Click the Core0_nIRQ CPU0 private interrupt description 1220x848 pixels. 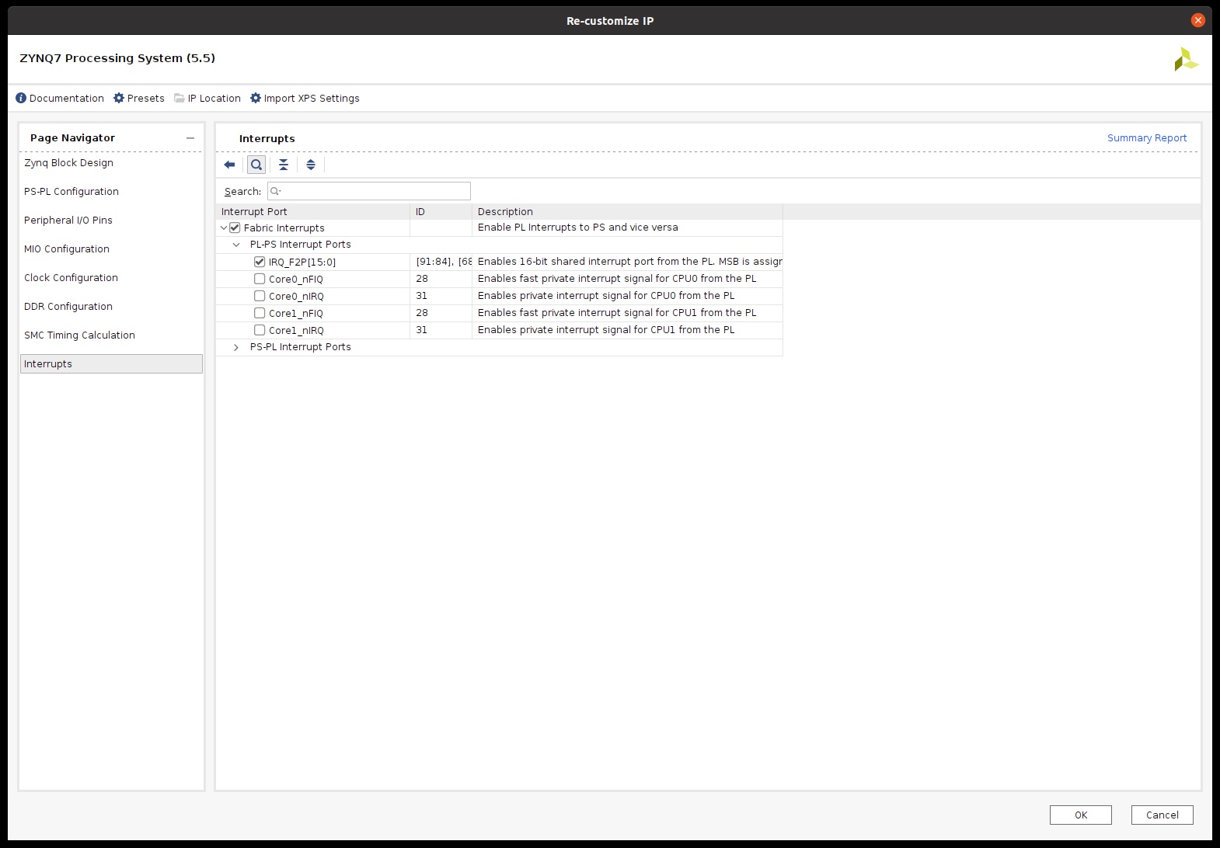point(606,296)
